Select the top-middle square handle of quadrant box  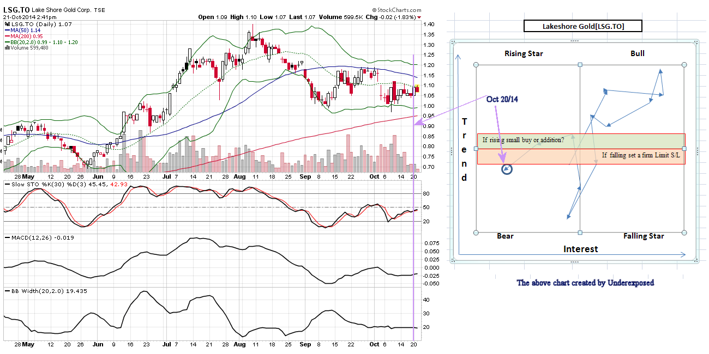click(x=580, y=65)
